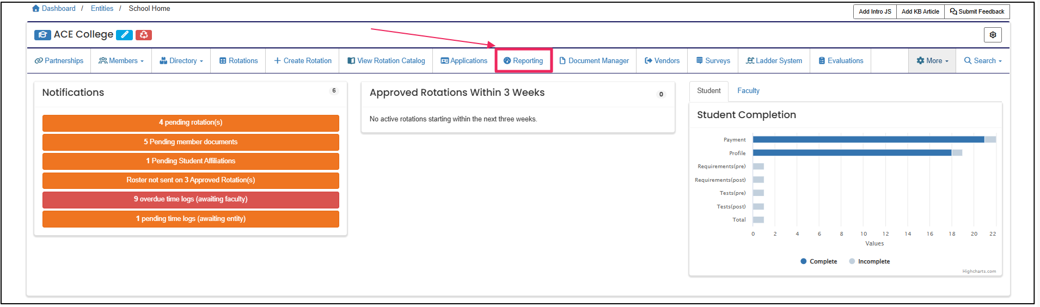
Task: Click the Ladder System people icon
Action: tap(750, 61)
